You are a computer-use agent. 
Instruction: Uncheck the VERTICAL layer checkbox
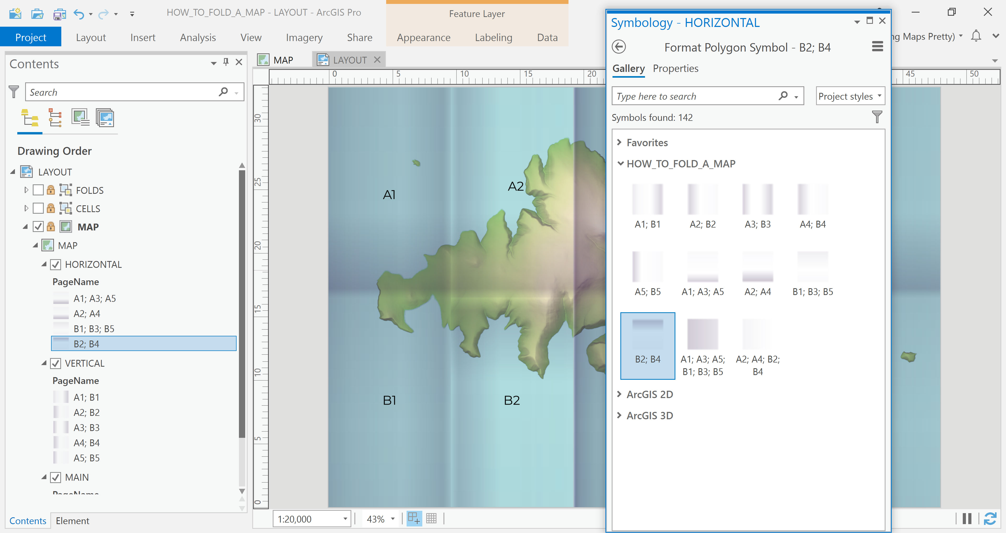point(56,363)
